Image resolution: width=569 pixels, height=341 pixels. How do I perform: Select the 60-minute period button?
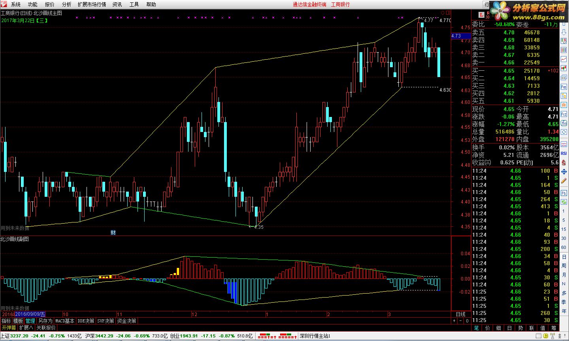click(564, 247)
